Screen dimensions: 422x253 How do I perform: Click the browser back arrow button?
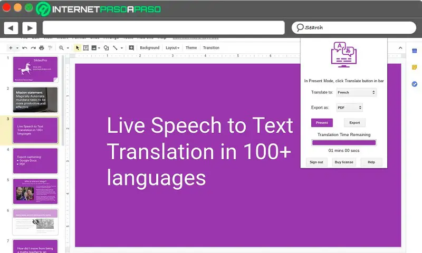(11, 28)
